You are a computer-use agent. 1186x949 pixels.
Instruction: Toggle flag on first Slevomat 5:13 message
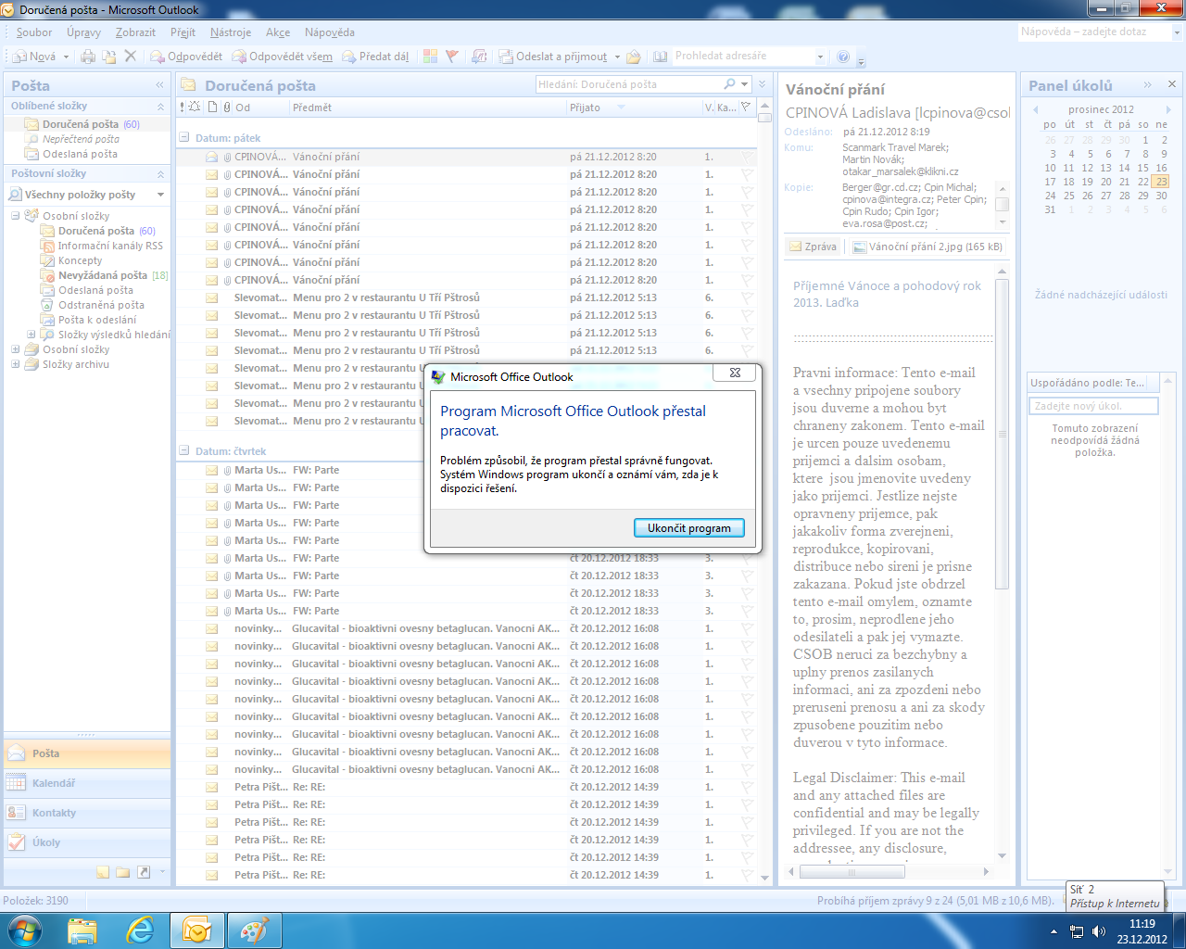pos(747,297)
